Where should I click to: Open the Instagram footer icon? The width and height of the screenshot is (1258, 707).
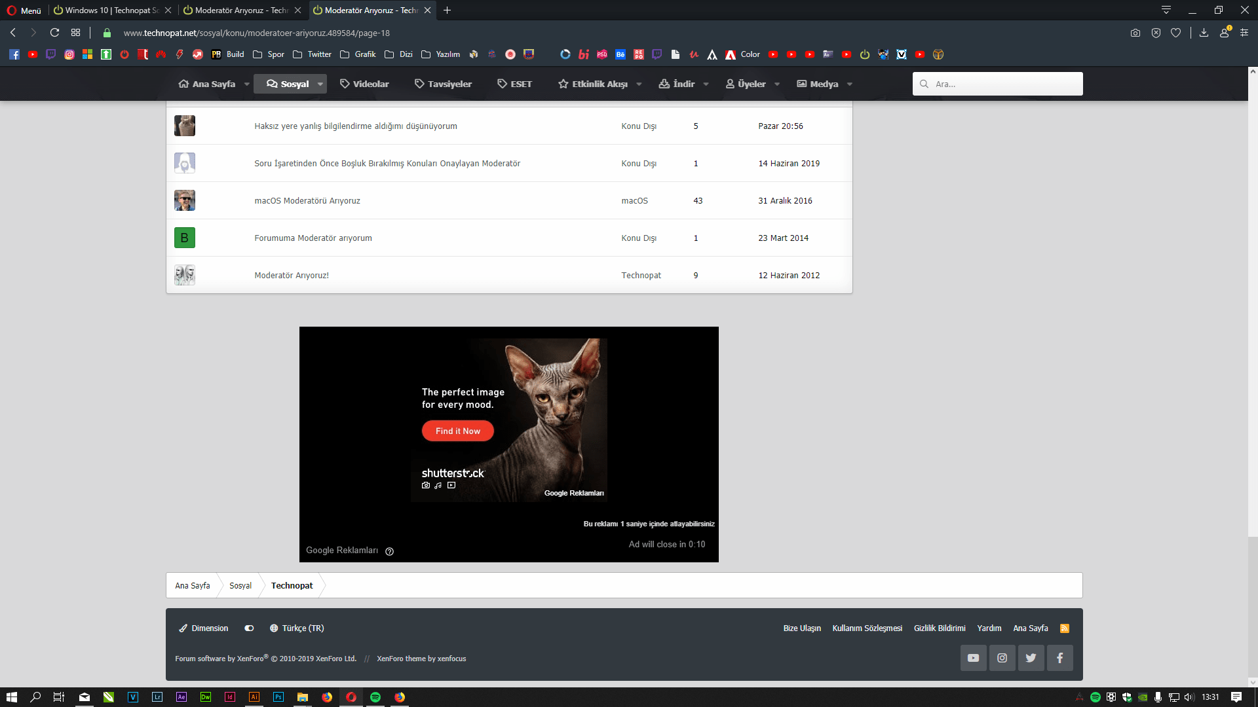click(x=1002, y=658)
